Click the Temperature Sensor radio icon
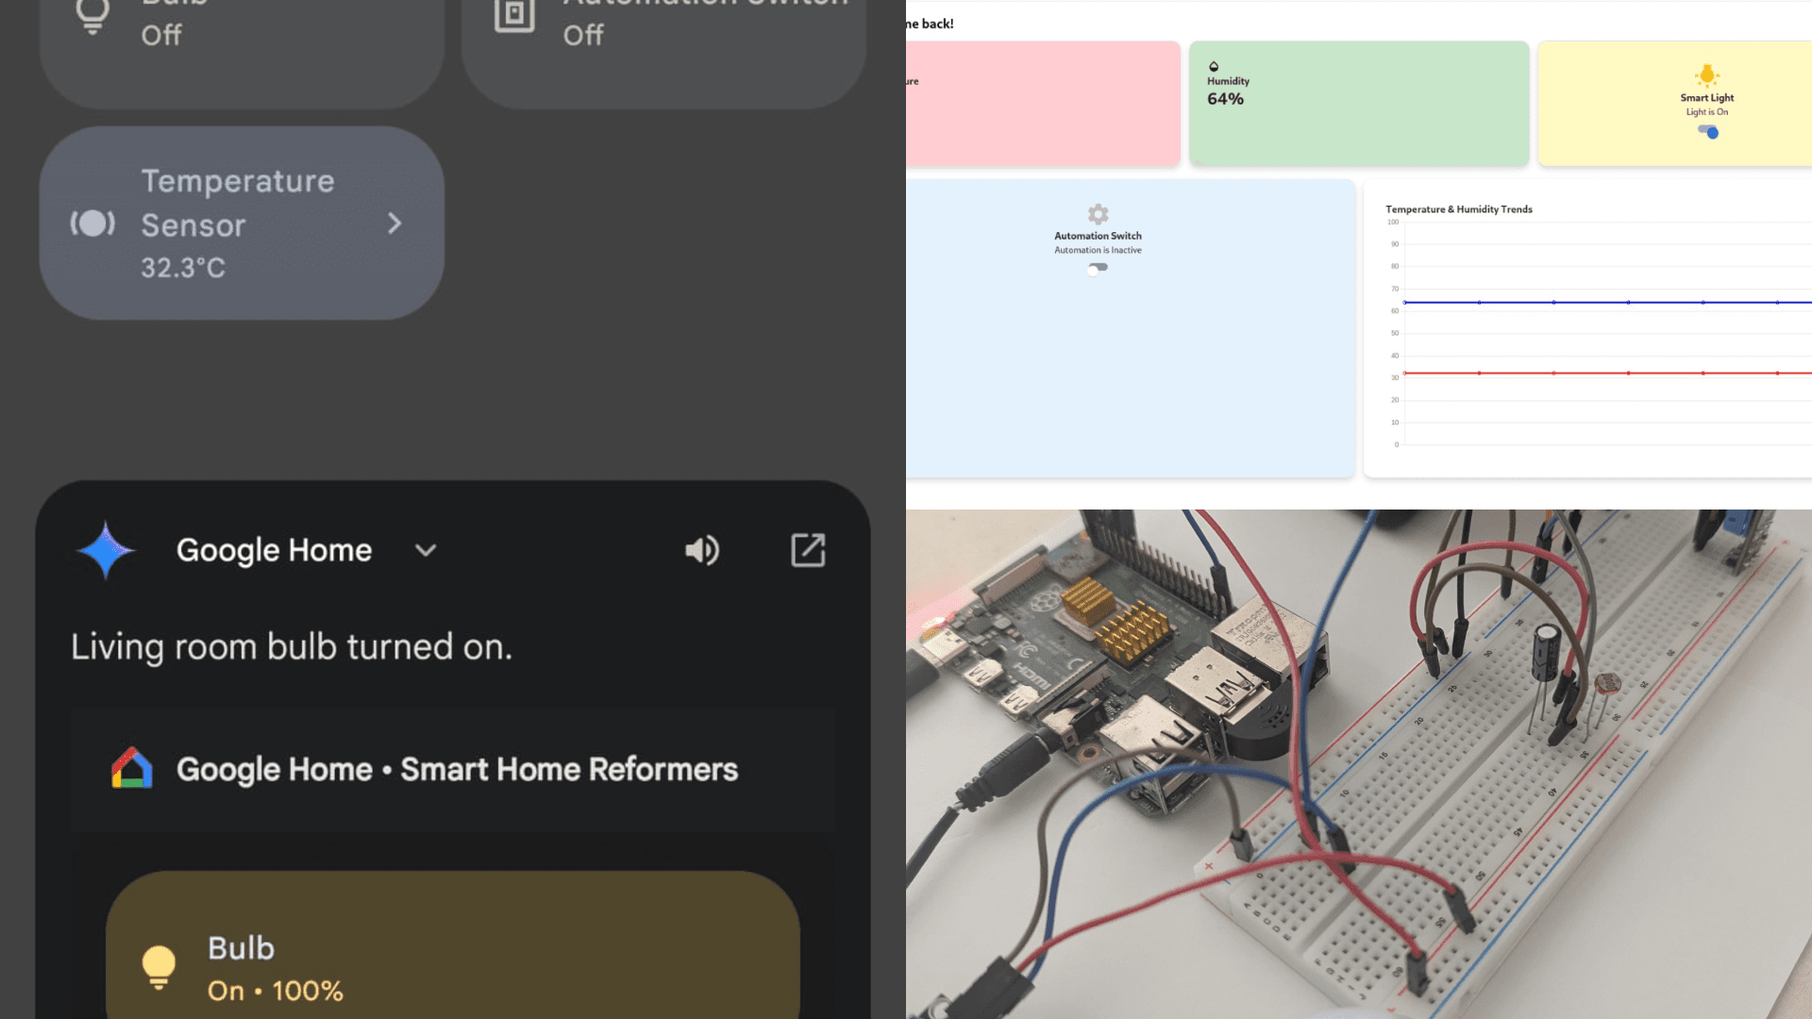The width and height of the screenshot is (1812, 1019). (x=92, y=224)
